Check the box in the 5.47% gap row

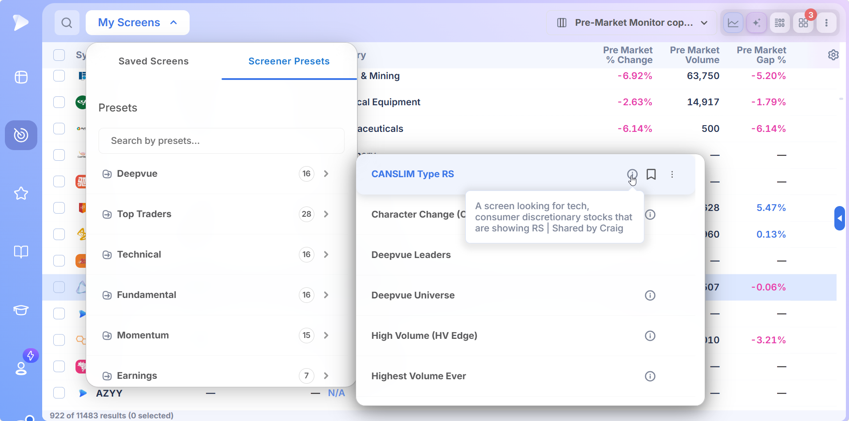pos(59,208)
